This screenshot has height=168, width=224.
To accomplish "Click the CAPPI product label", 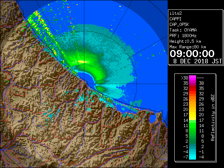I will click(x=175, y=19).
